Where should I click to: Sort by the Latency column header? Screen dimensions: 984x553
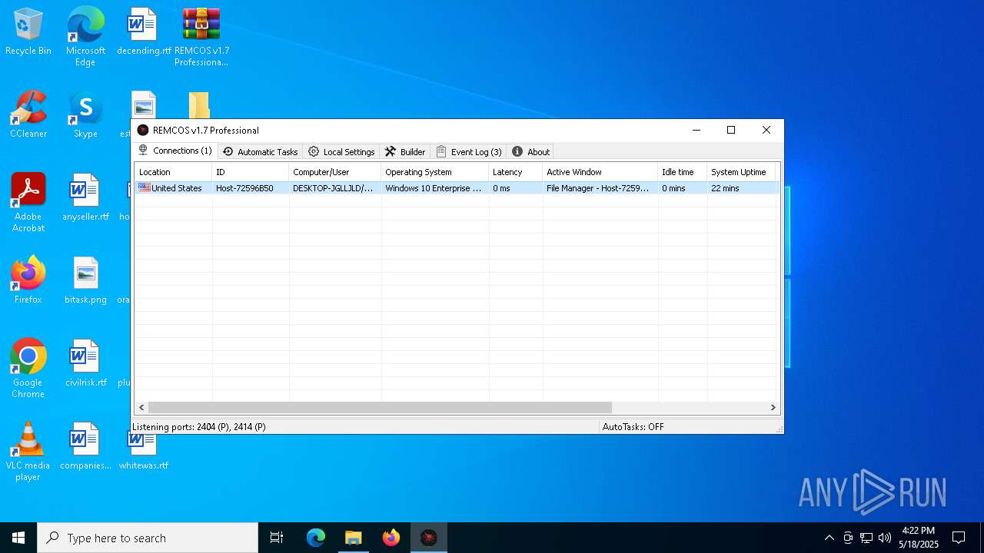(515, 172)
